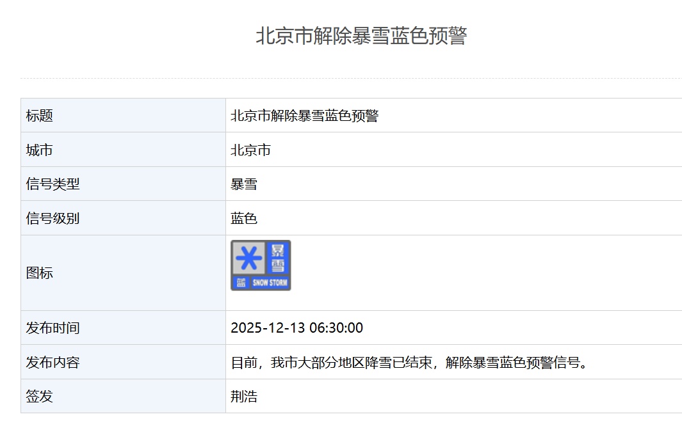Select the timestamp 2025-12-13 06:30:00
This screenshot has height=435, width=682.
coord(296,328)
